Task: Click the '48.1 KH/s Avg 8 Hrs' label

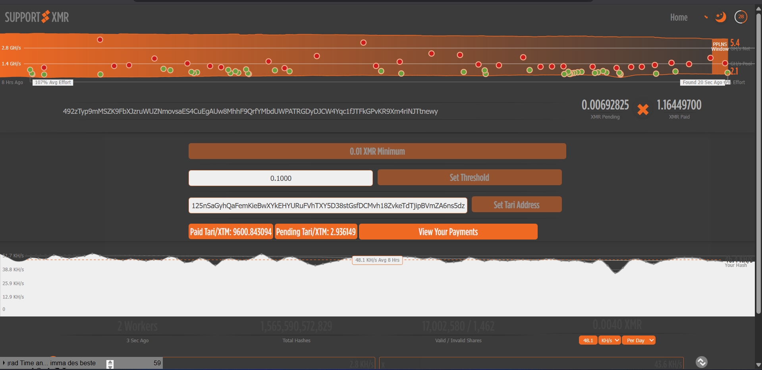Action: point(377,260)
